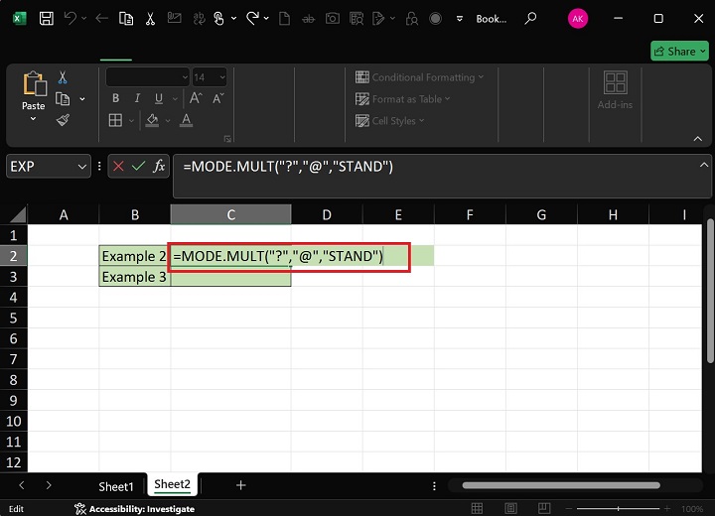Click the Borders grid icon

pyautogui.click(x=115, y=120)
